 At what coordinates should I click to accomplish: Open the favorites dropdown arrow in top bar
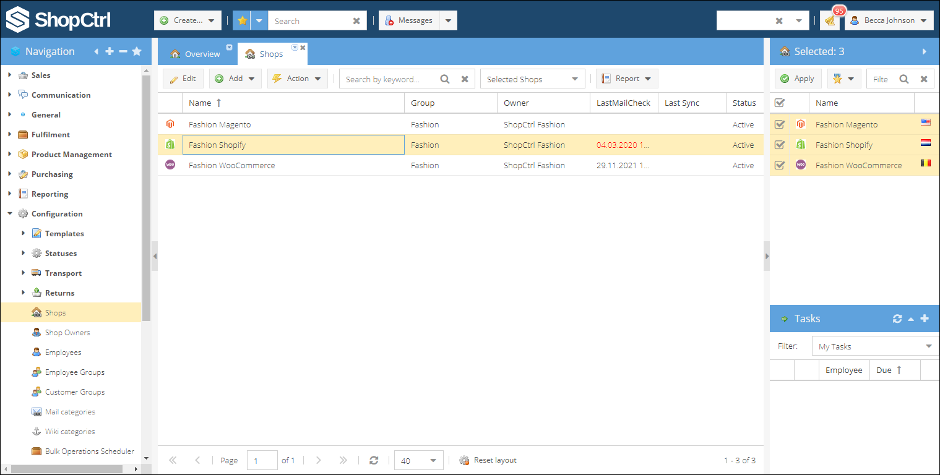pos(259,20)
